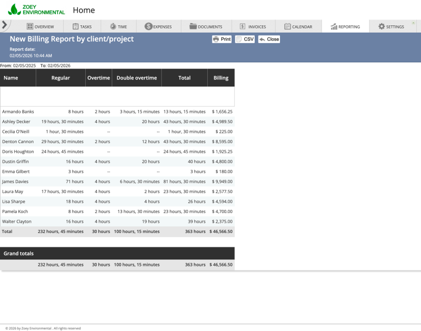Screen dimensions: 421x331
Task: Click the Print printer icon
Action: coord(217,39)
